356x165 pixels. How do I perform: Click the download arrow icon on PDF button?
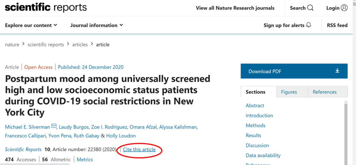337,71
